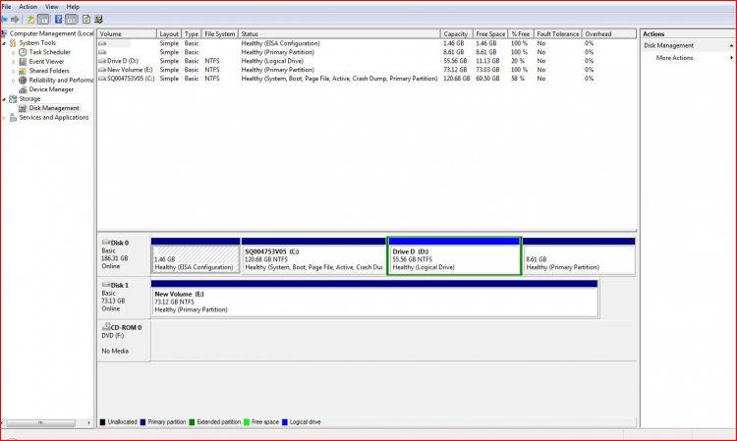Click the Up one level folder icon

point(30,20)
